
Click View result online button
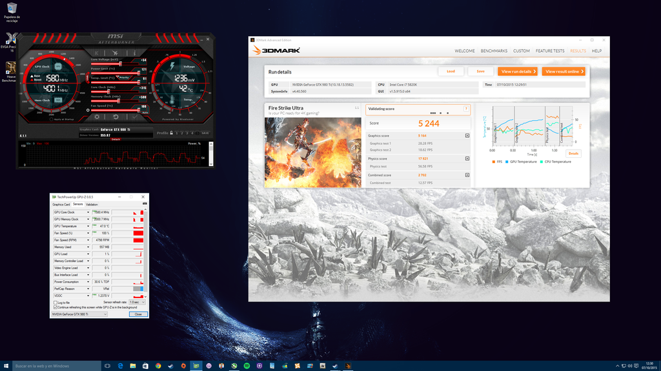click(564, 71)
